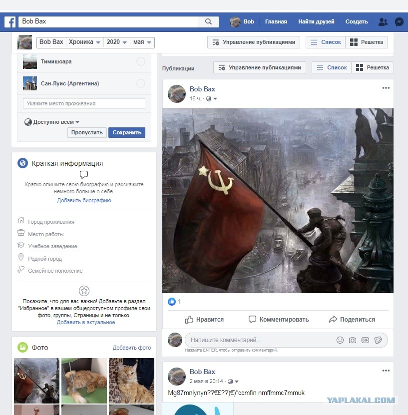Open the Soviet flag post image
408x415 pixels.
278,201
